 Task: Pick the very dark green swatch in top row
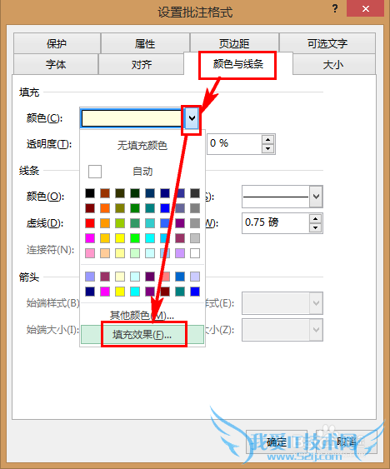tap(135, 193)
